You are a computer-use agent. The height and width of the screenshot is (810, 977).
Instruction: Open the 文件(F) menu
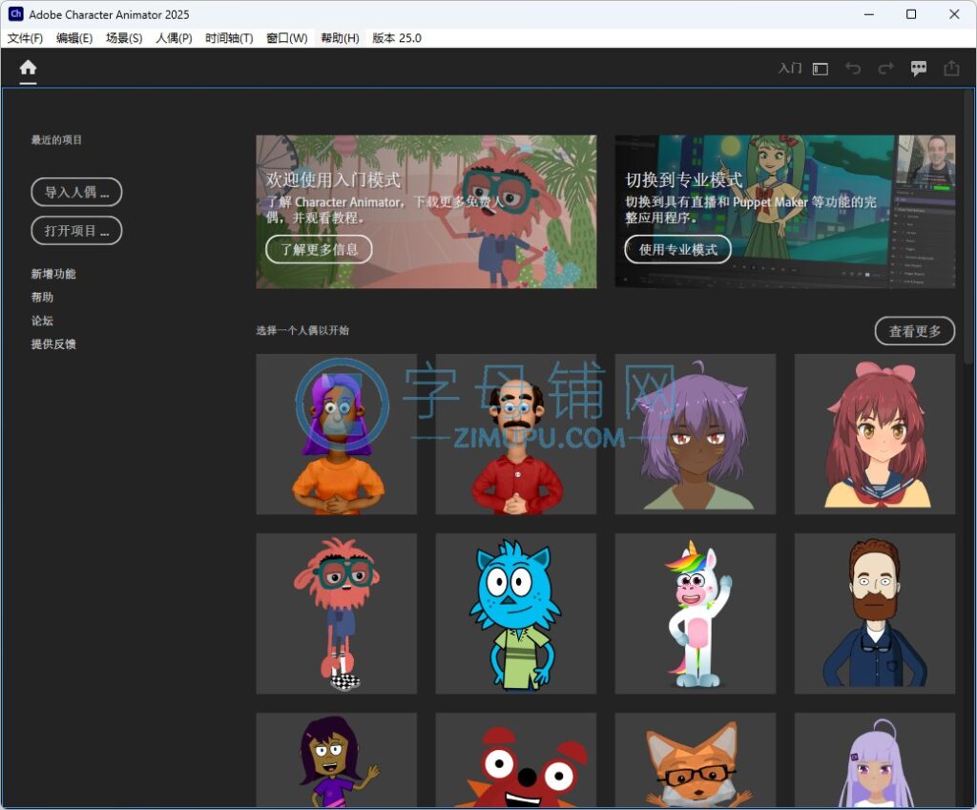[x=25, y=38]
